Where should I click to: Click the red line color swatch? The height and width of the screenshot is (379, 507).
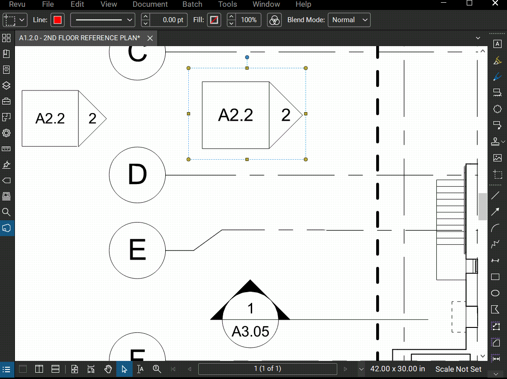[x=58, y=20]
